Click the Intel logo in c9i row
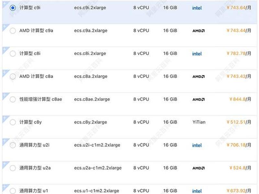259x194 pixels. (197, 8)
